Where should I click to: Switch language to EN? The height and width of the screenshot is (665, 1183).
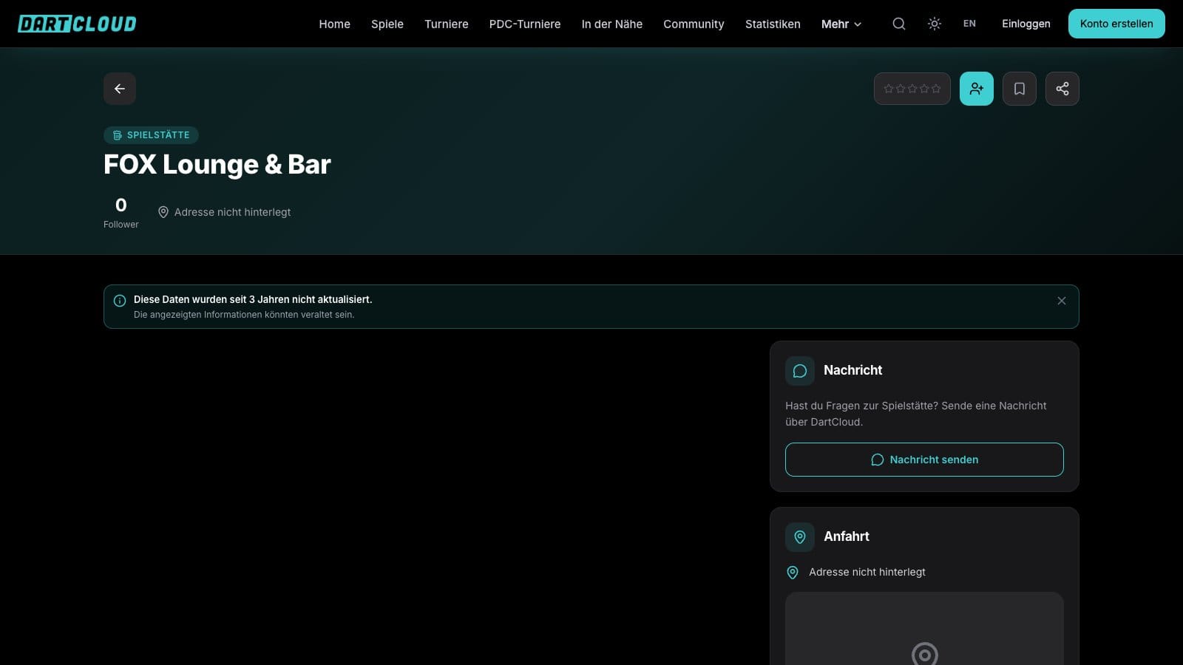pyautogui.click(x=969, y=24)
